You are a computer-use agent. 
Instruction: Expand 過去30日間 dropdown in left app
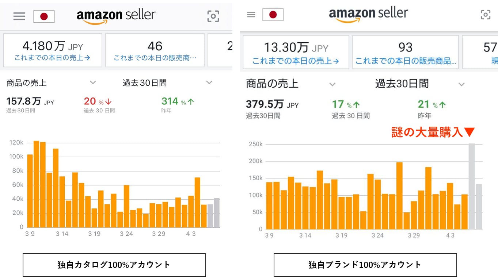coord(209,83)
